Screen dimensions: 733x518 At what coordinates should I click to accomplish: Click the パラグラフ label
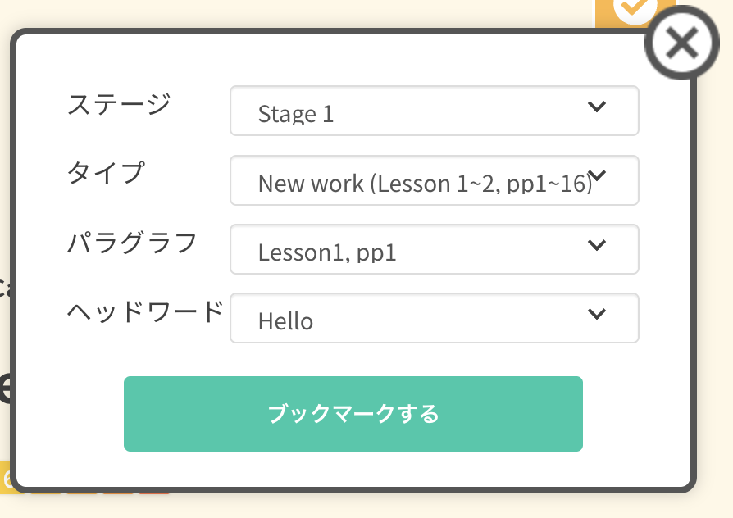coord(132,242)
